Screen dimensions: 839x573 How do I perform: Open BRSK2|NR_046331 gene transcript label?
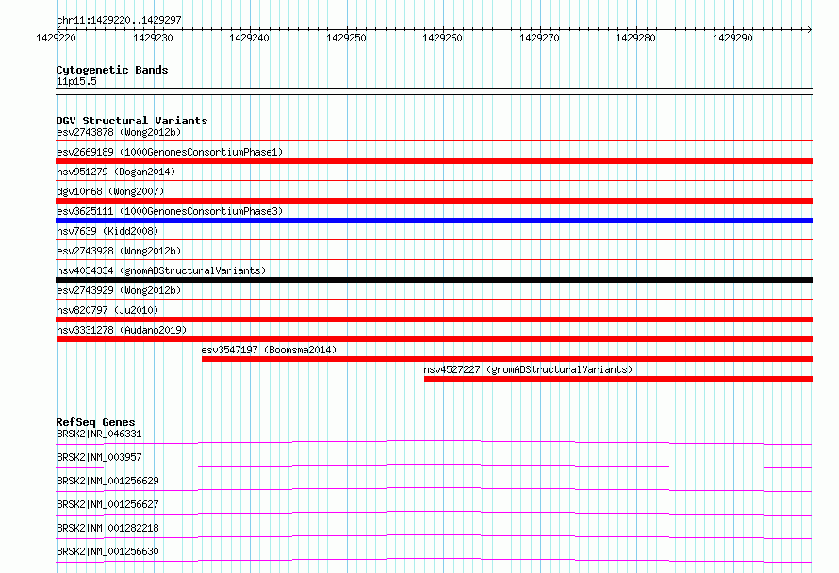coord(99,434)
